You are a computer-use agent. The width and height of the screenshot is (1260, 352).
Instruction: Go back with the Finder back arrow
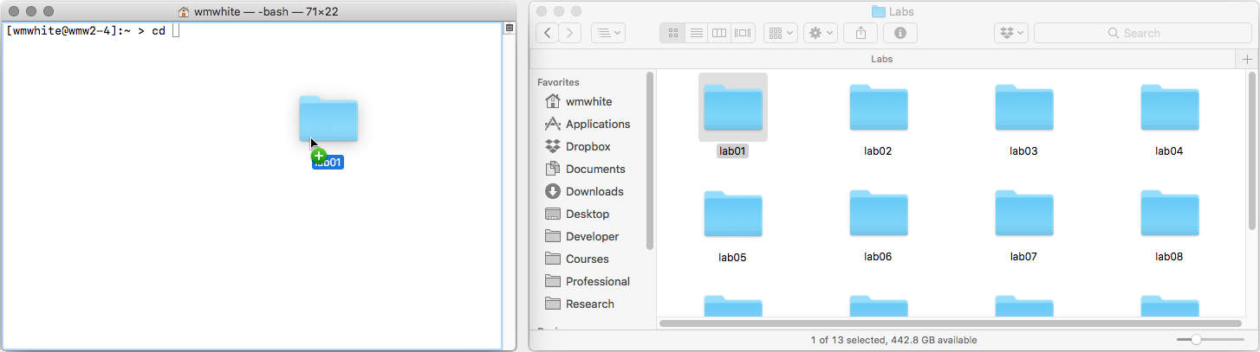548,33
